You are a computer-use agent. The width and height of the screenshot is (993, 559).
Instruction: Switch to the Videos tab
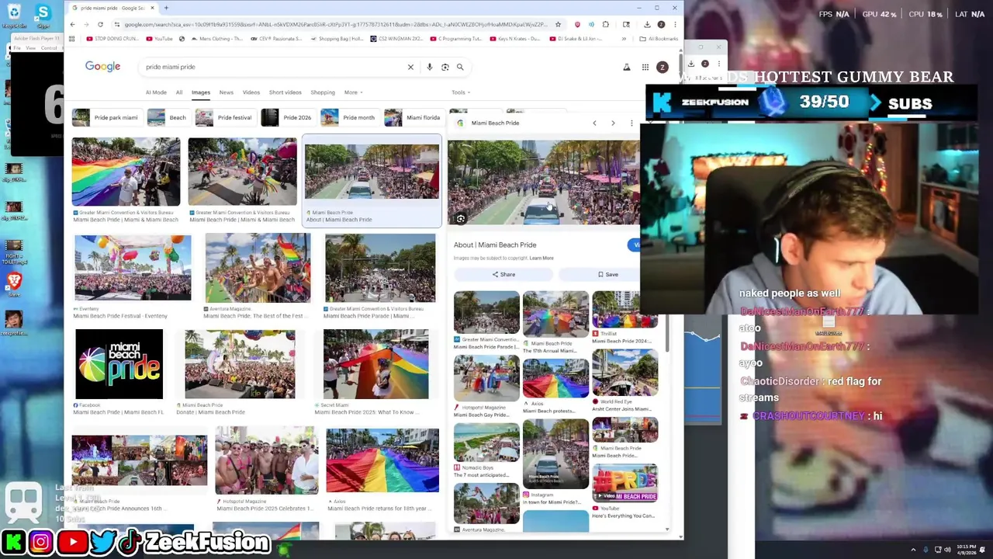pyautogui.click(x=251, y=92)
